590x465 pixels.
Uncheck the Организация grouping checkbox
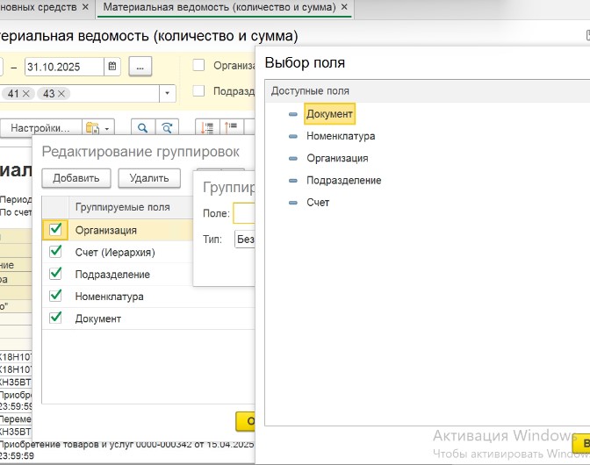click(56, 230)
